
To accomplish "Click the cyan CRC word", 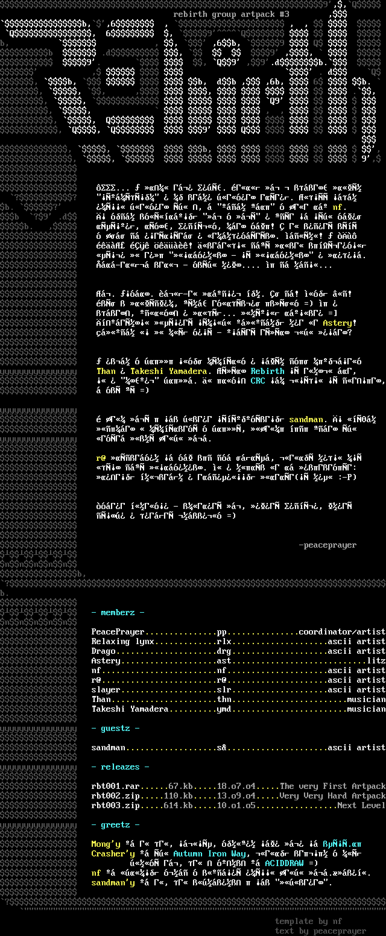I will (258, 381).
